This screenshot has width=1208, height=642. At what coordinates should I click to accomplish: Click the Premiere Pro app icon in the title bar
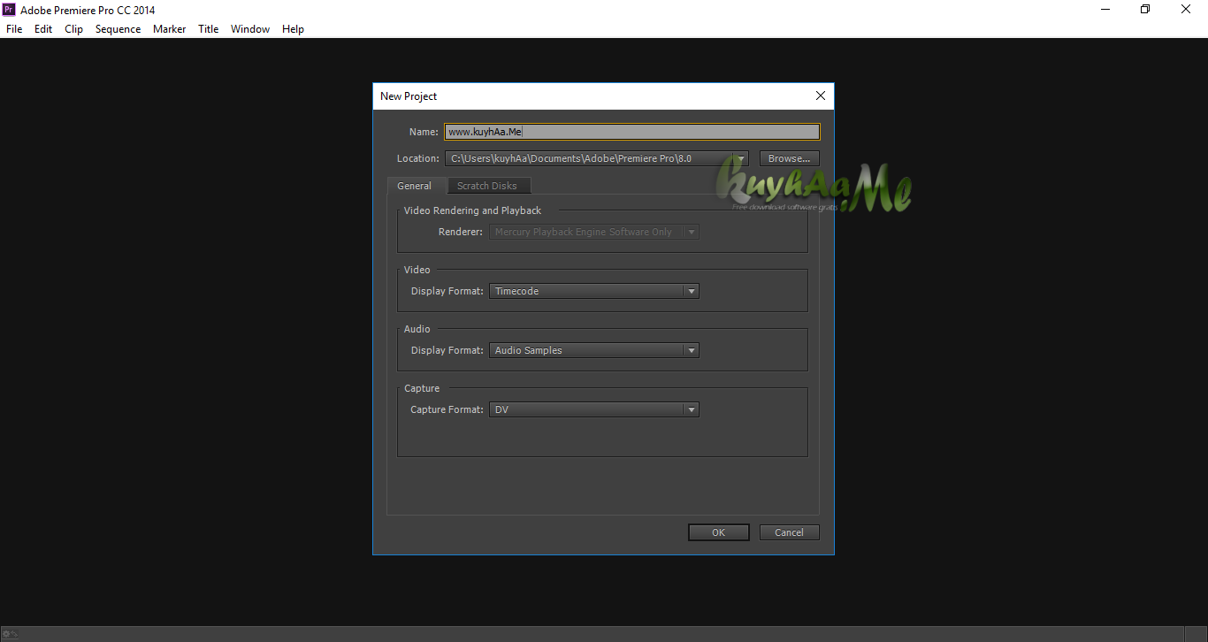point(9,10)
